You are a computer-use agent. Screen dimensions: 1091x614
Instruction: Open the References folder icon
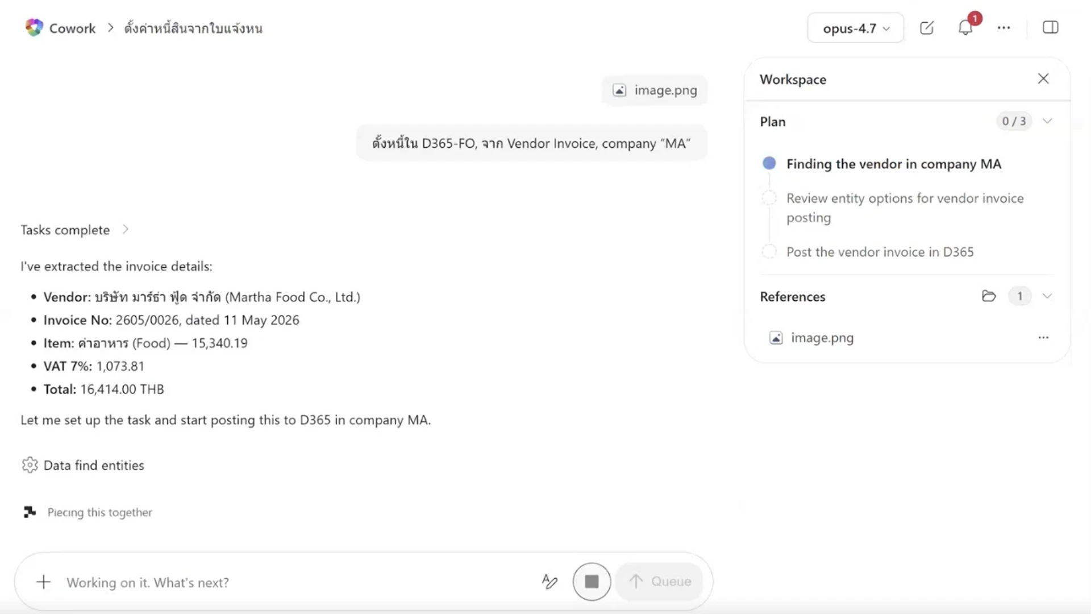pyautogui.click(x=989, y=296)
